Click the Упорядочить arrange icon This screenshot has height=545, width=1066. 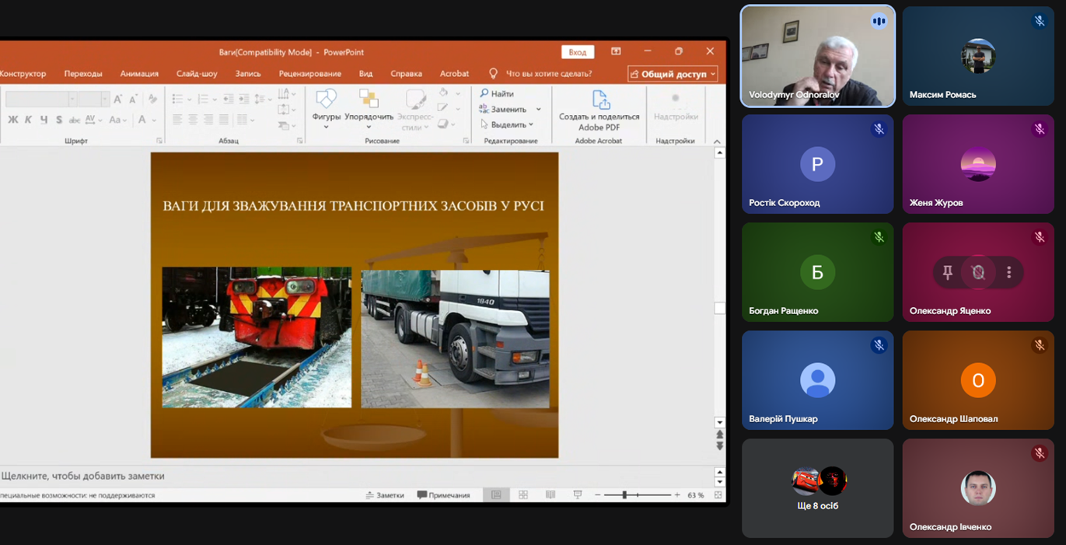click(369, 100)
